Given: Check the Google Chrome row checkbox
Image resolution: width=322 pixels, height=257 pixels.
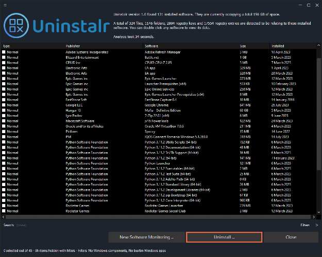Looking at the screenshot, I should tap(4, 105).
